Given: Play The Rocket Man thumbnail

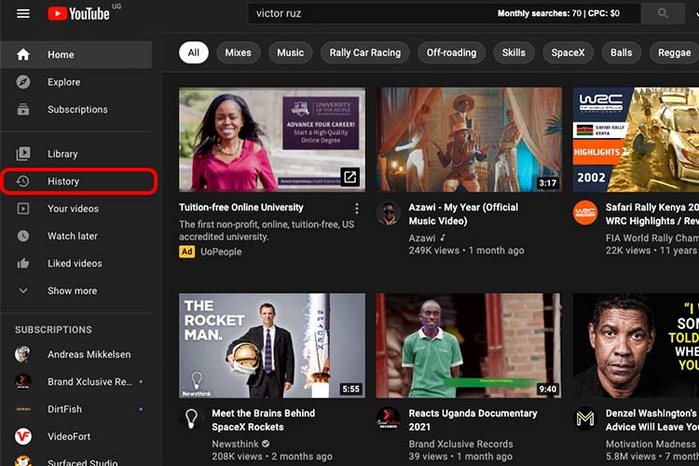Looking at the screenshot, I should click(272, 346).
